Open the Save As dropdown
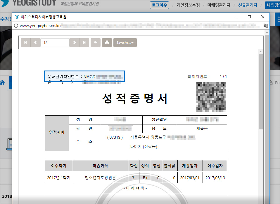 tap(125, 43)
